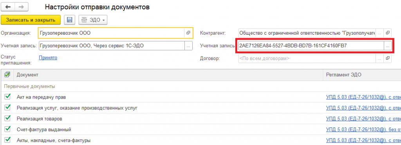Open УПД link for Акт на передачу прав
The image size is (401, 145).
click(x=363, y=97)
